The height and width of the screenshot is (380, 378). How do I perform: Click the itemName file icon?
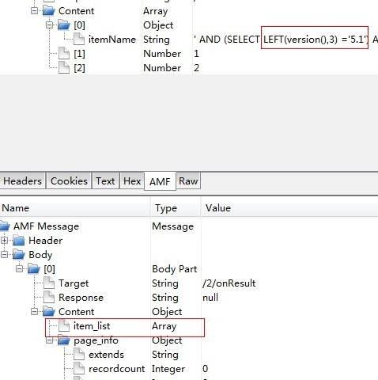click(79, 39)
